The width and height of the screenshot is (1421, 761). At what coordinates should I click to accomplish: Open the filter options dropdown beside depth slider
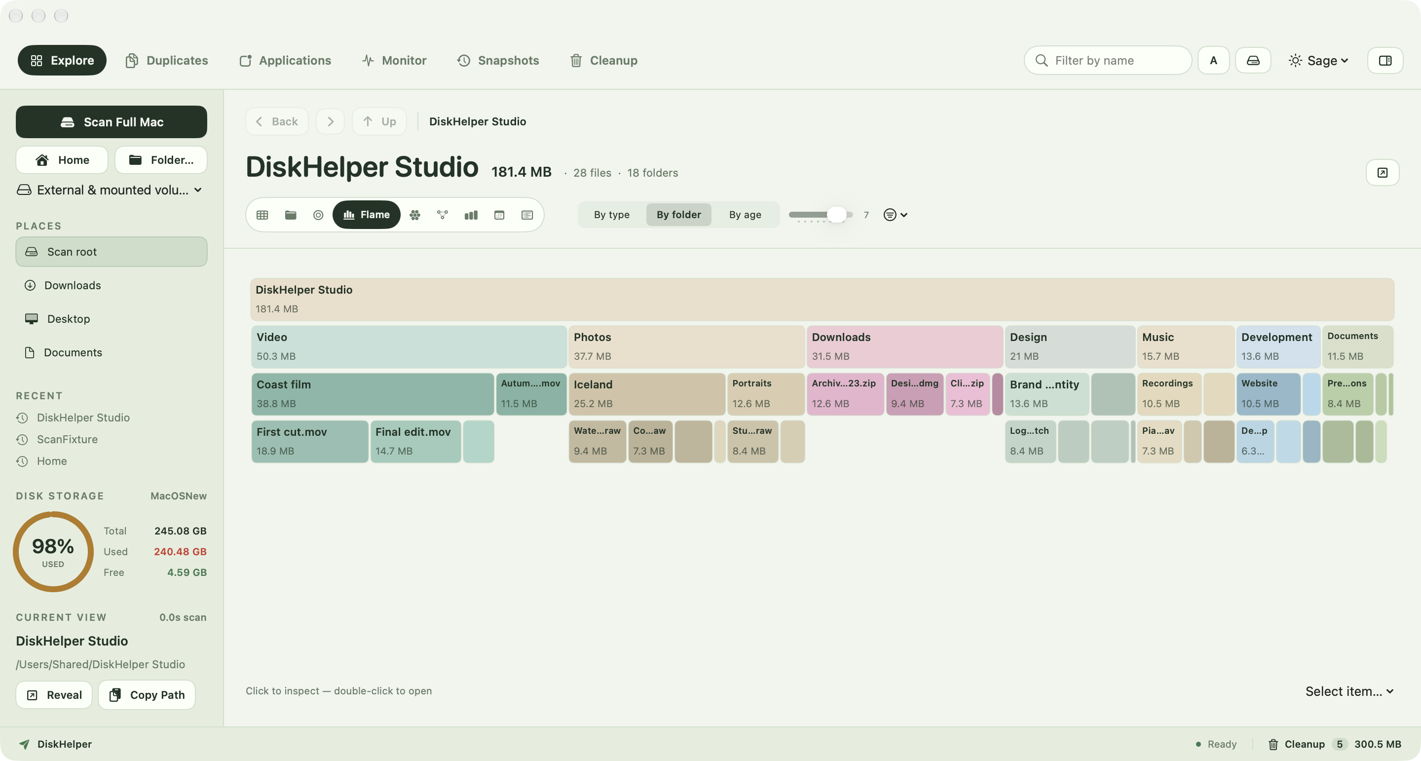896,215
